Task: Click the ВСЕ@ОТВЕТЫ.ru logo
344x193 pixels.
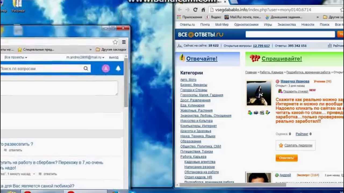Action: click(x=200, y=34)
